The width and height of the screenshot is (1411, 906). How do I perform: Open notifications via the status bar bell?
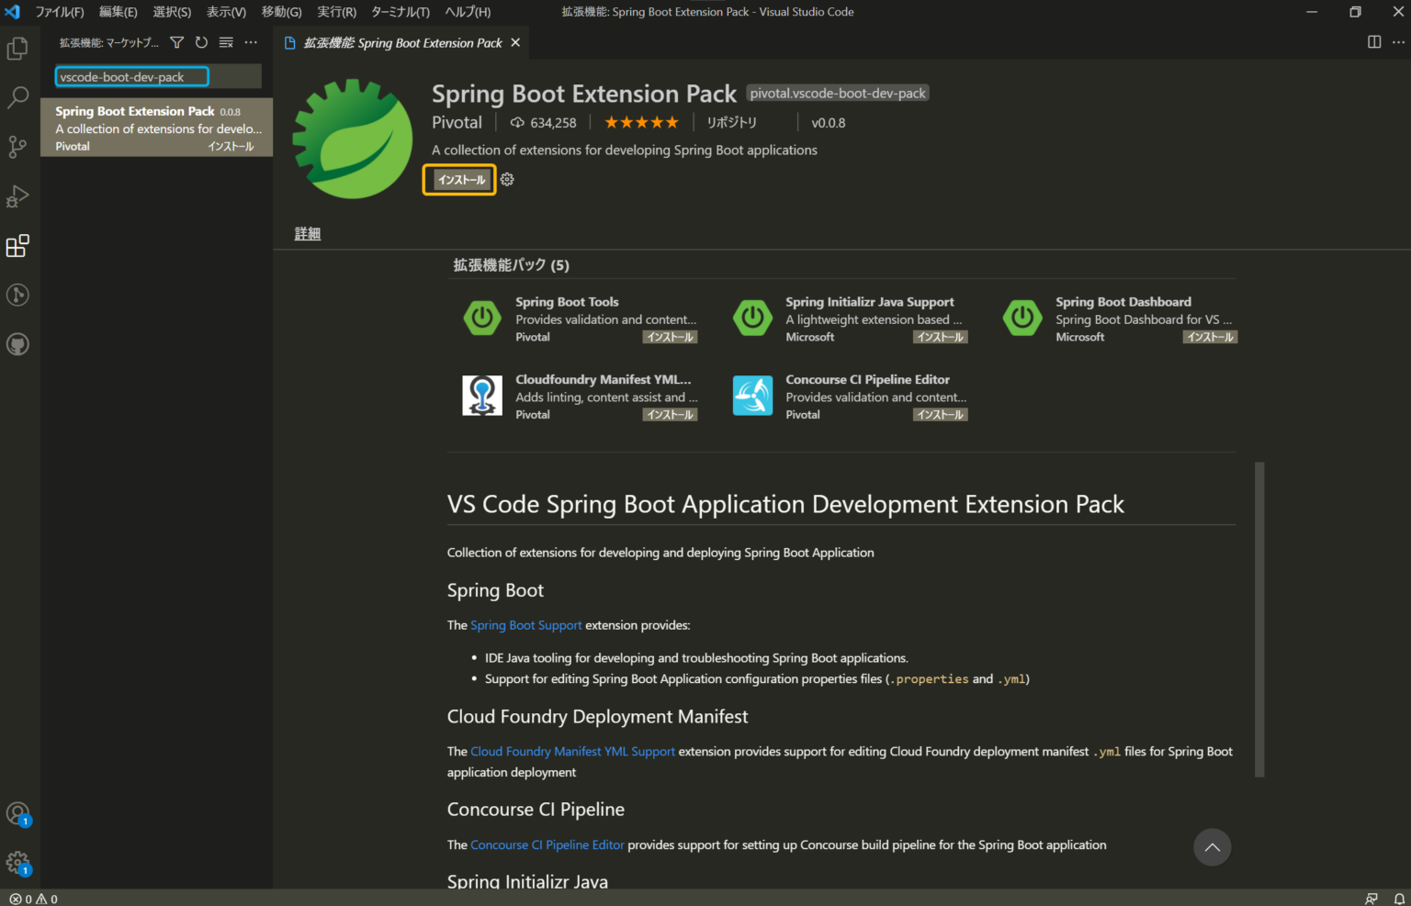(x=1400, y=898)
